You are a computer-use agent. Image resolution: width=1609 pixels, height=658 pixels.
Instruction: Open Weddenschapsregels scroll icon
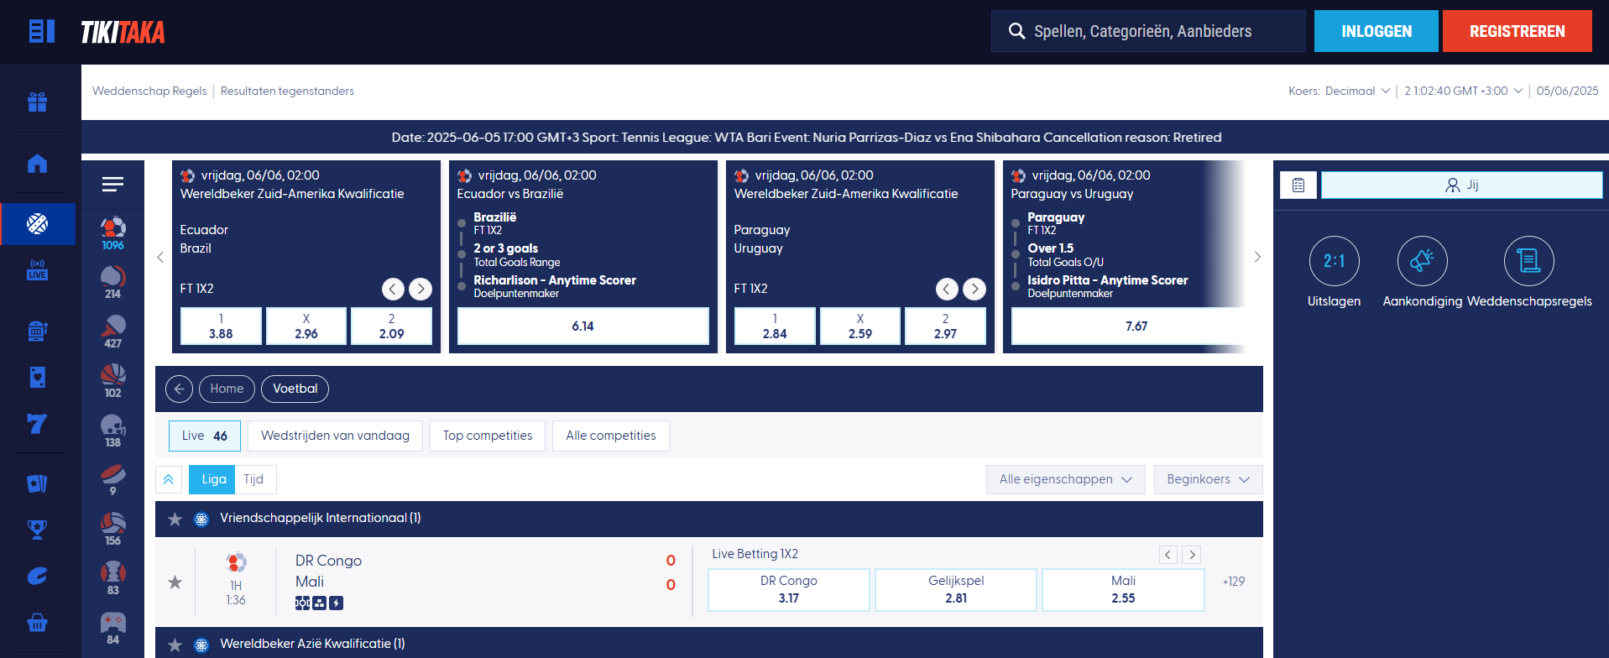tap(1528, 261)
